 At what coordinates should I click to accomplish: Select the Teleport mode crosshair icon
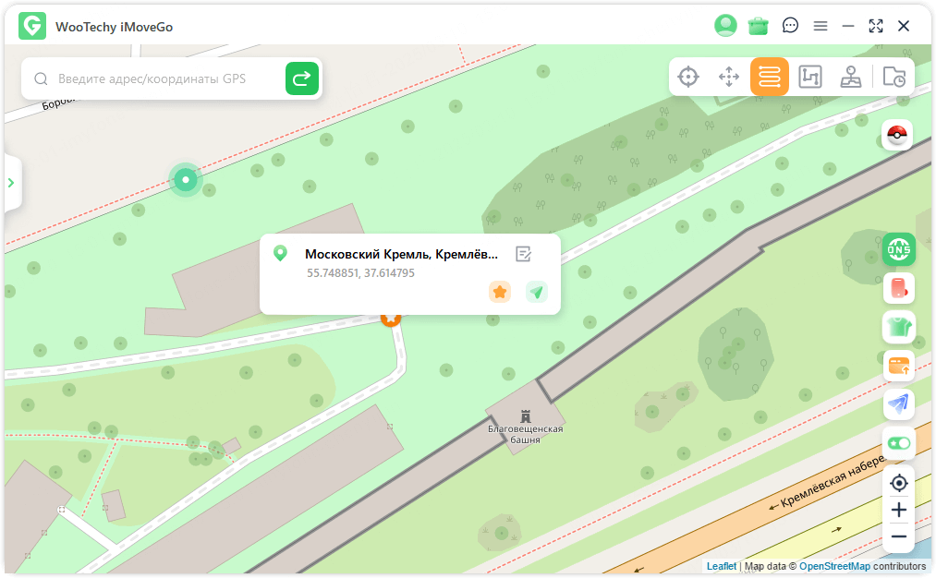tap(688, 77)
